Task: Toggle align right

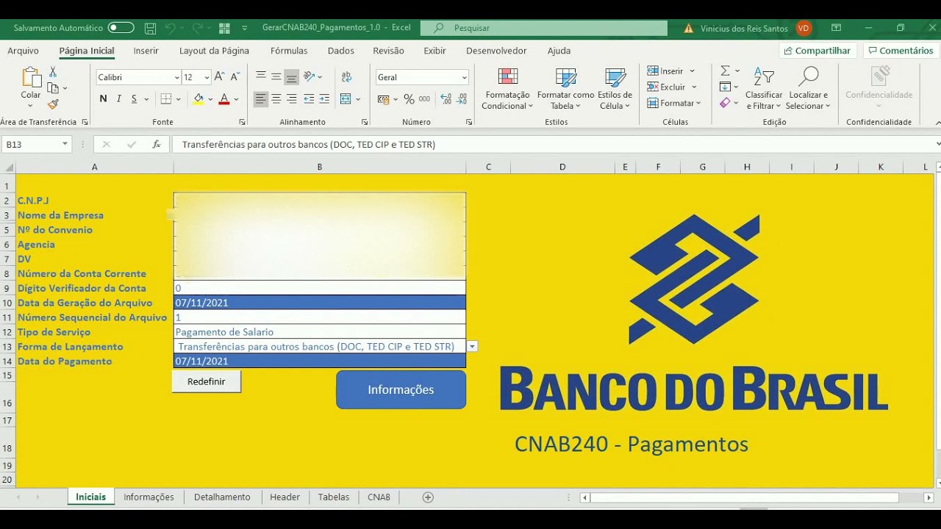Action: click(292, 98)
